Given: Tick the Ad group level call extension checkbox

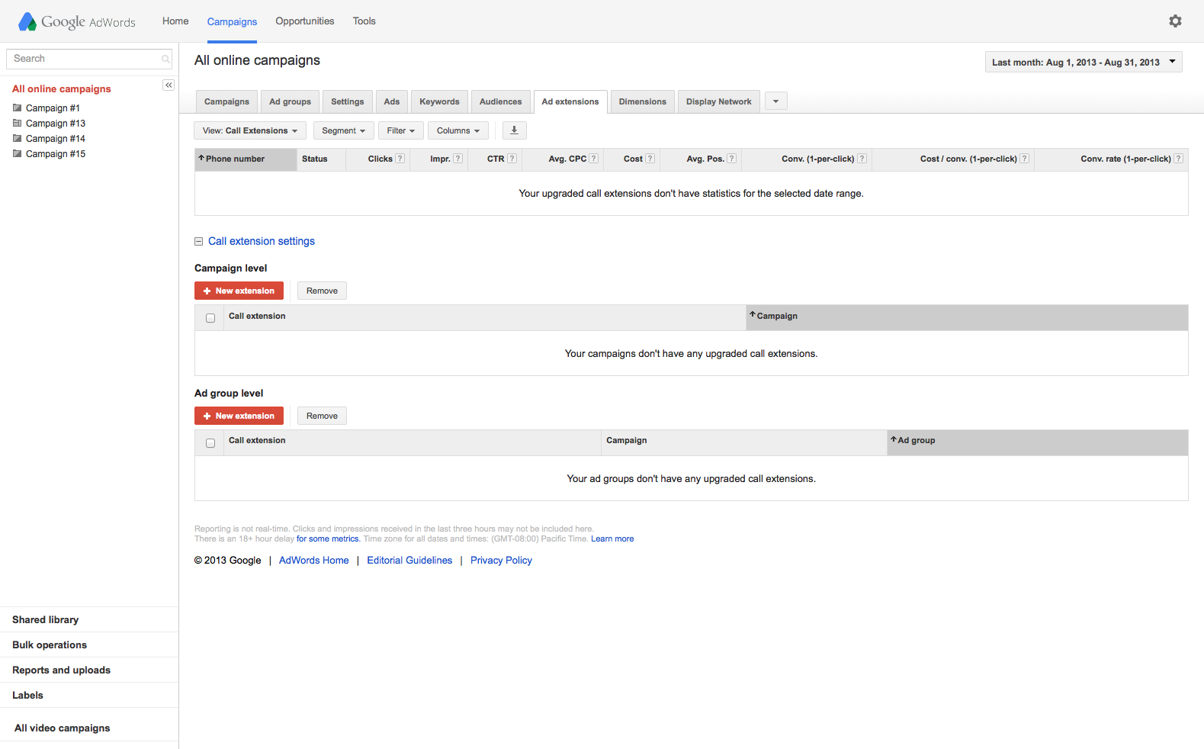Looking at the screenshot, I should (x=210, y=443).
